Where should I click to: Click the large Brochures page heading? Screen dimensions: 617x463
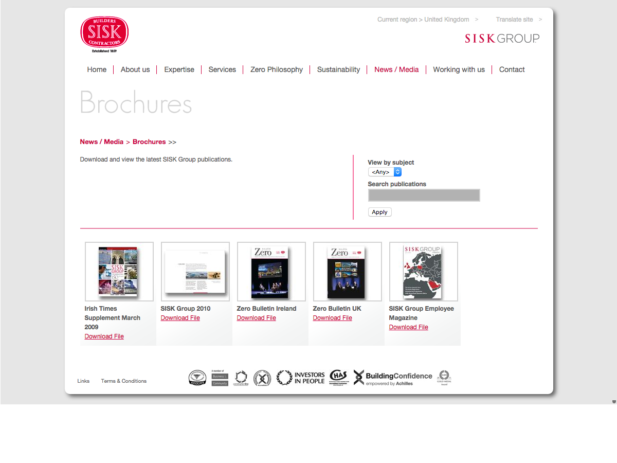point(136,102)
